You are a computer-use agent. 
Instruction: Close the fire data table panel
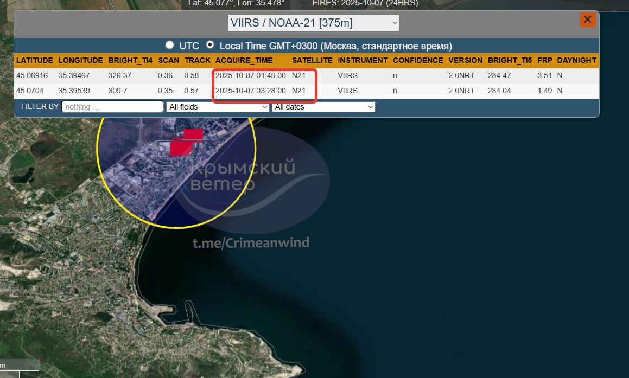pos(587,20)
